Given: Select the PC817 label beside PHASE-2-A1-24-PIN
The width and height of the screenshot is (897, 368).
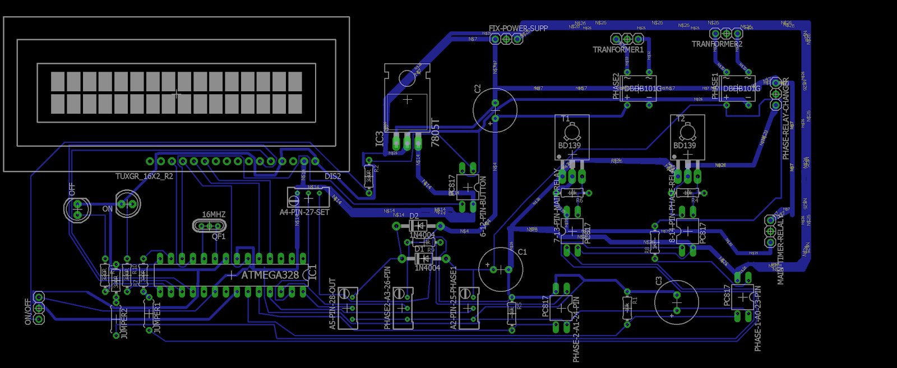Looking at the screenshot, I should click(x=545, y=307).
